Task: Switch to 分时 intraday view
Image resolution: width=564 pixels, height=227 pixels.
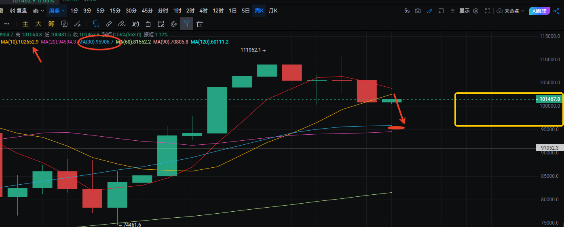Action: (163, 11)
